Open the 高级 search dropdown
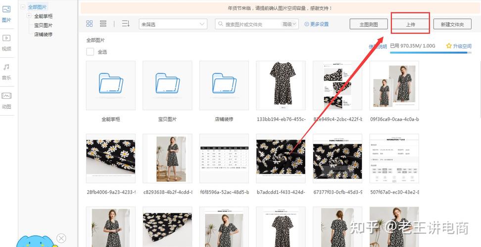Screen dimensions: 481x247 (289, 24)
